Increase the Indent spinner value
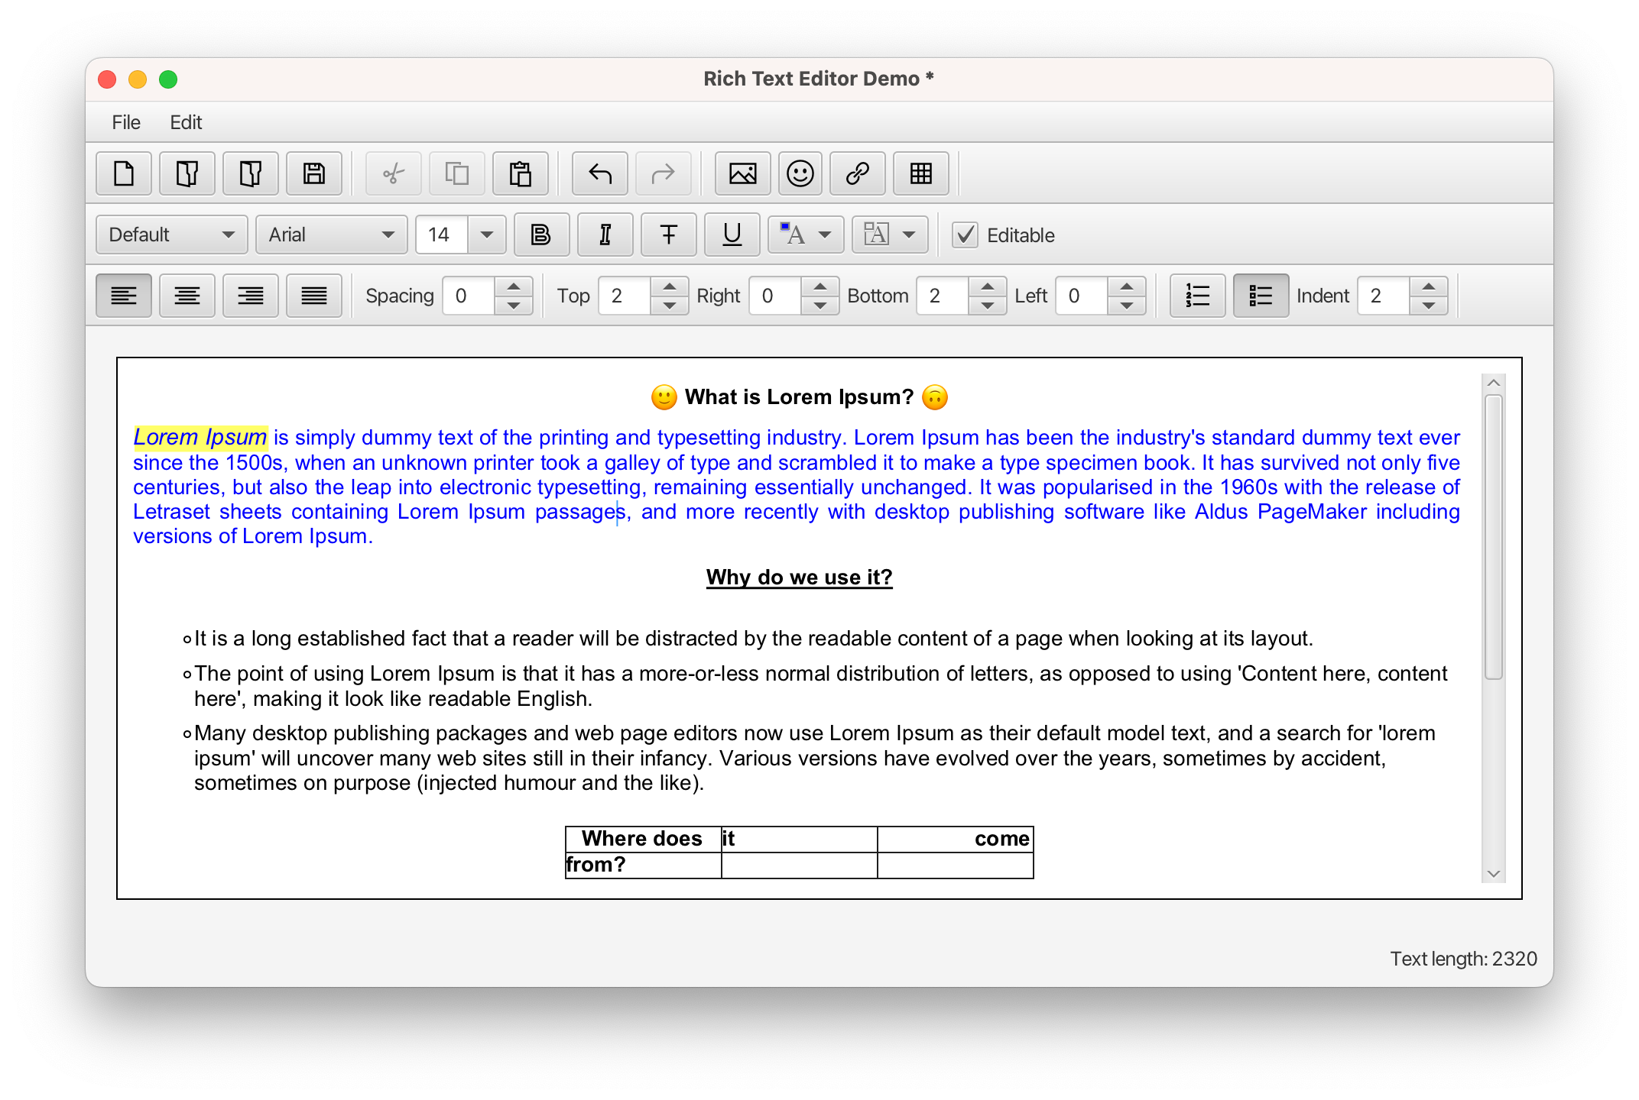Viewport: 1639px width, 1100px height. point(1428,287)
